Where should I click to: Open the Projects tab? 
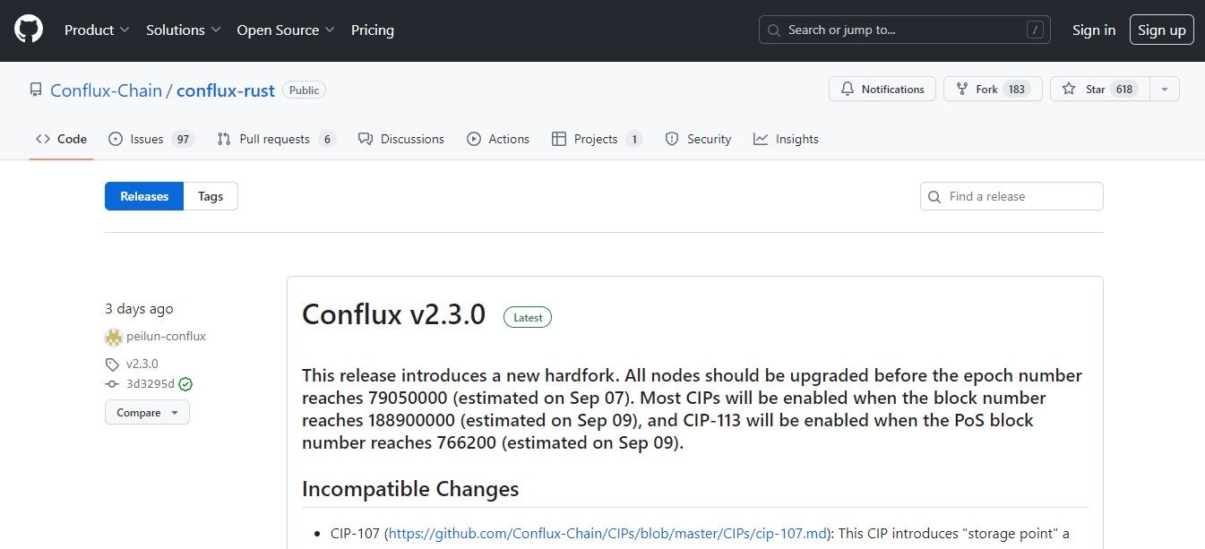point(597,139)
